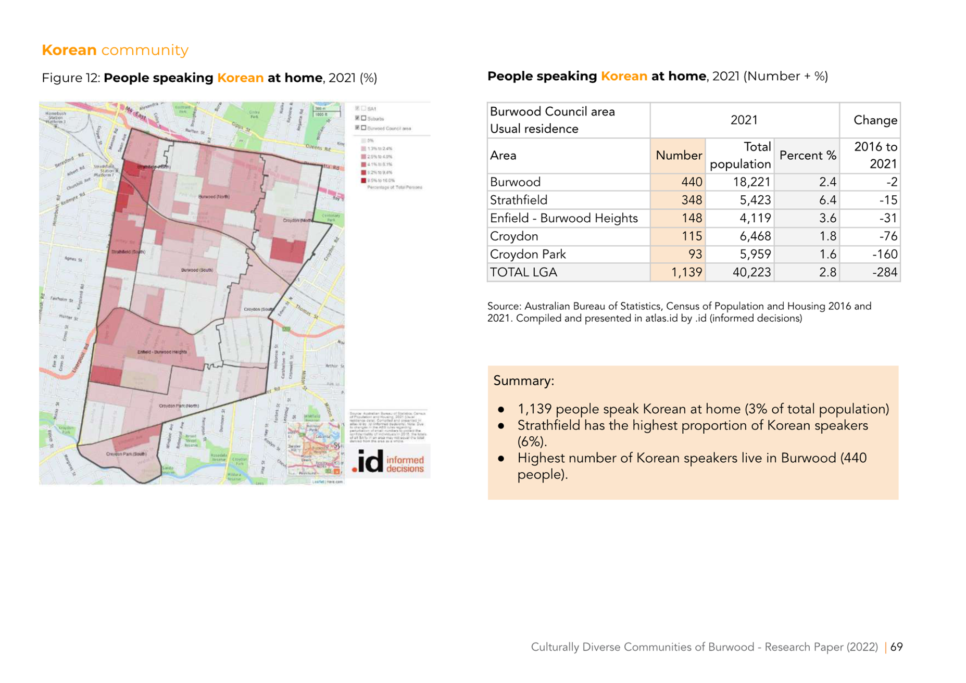Image resolution: width=966 pixels, height=683 pixels.
Task: Click the total population cell '40,223'
Action: click(740, 273)
